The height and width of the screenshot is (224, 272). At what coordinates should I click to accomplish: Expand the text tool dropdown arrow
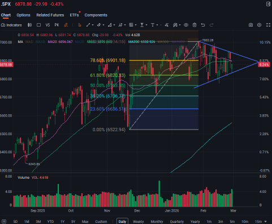click(x=157, y=25)
